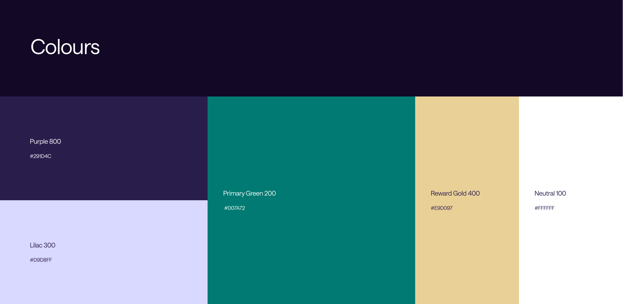This screenshot has height=304, width=623.
Task: Click the Colours heading
Action: tap(65, 47)
